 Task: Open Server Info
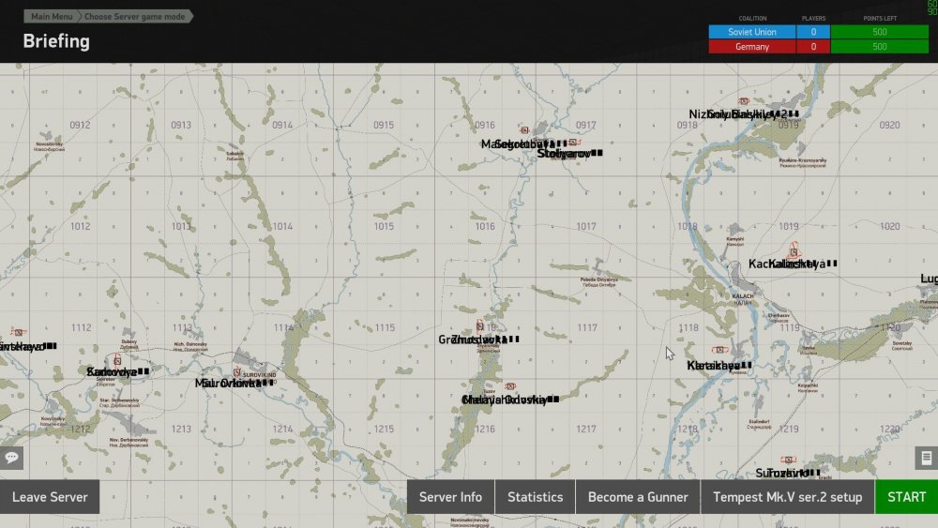click(x=450, y=497)
